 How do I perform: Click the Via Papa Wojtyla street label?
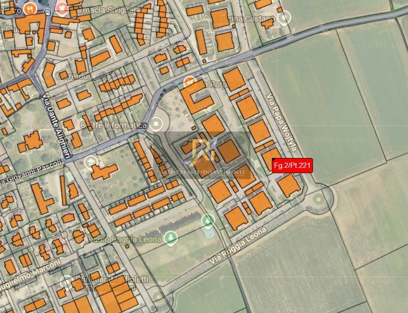[282, 122]
